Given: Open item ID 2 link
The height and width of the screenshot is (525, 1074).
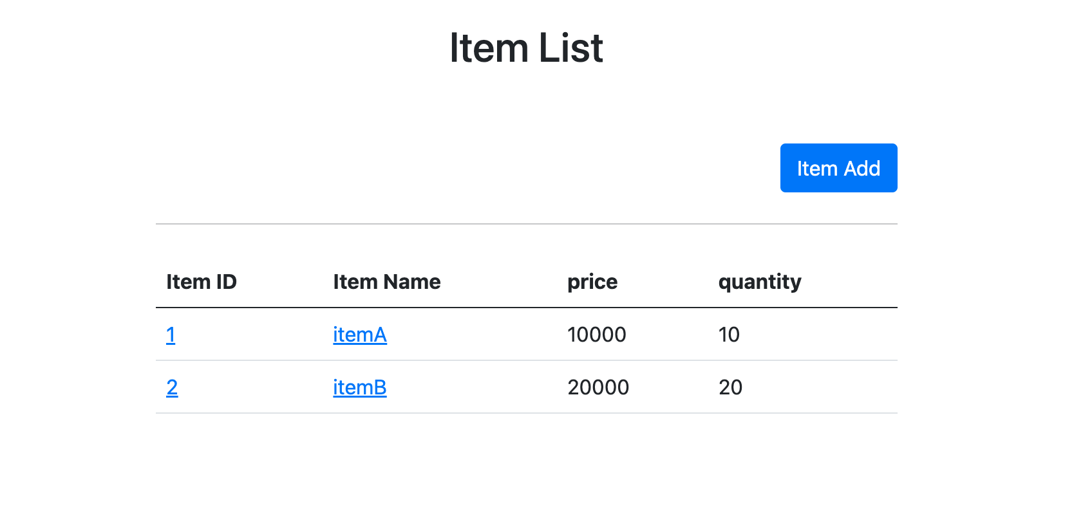Looking at the screenshot, I should click(x=172, y=387).
